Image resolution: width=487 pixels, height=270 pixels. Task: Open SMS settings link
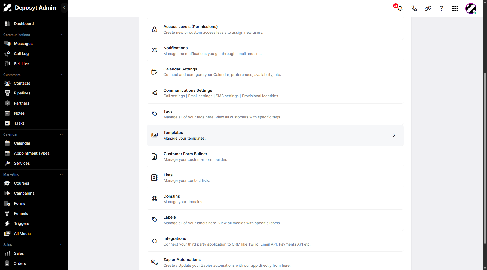pos(227,96)
